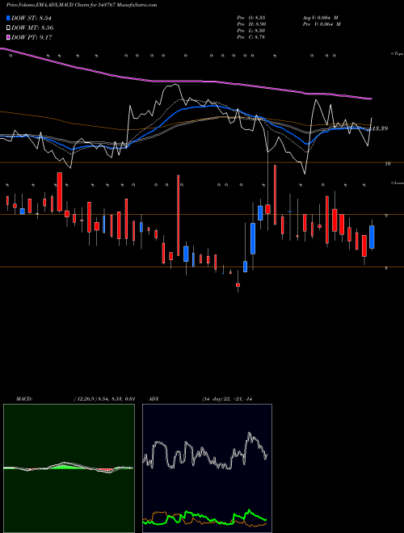Screen dimensions: 404x533
Task: Click the price axis label 10
Action: point(387,164)
